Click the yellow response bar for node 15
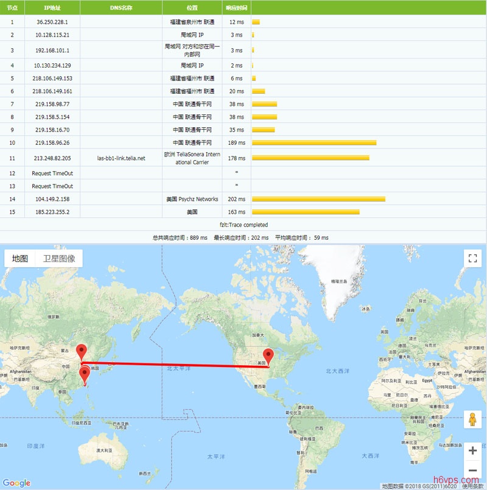 [306, 212]
